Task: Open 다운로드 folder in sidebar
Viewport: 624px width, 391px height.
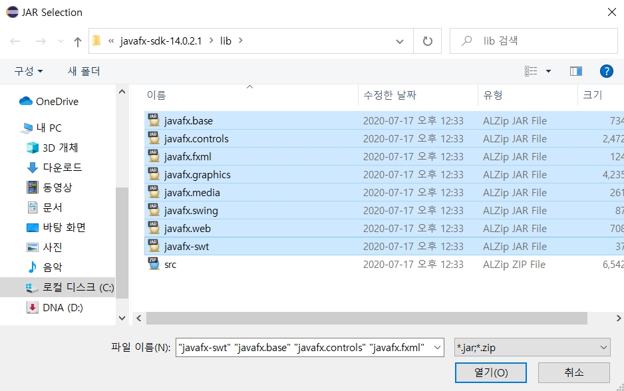Action: 62,168
